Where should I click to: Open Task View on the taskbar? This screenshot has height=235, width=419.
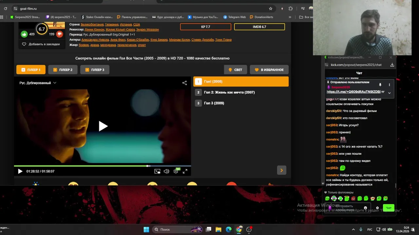pos(209,229)
